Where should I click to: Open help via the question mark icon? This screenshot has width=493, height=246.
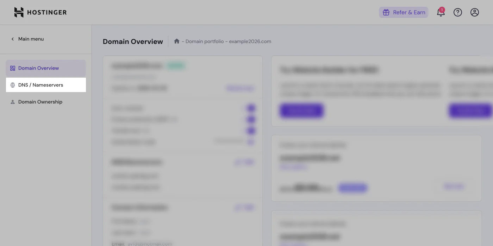457,12
